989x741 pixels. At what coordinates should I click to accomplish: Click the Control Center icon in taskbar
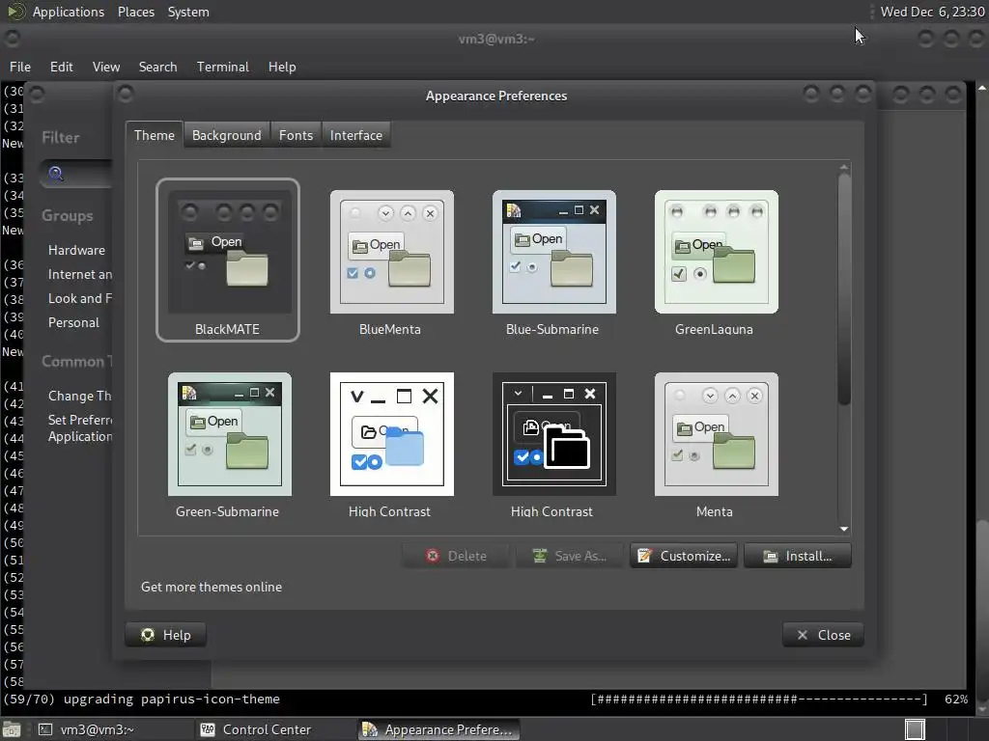pyautogui.click(x=208, y=729)
